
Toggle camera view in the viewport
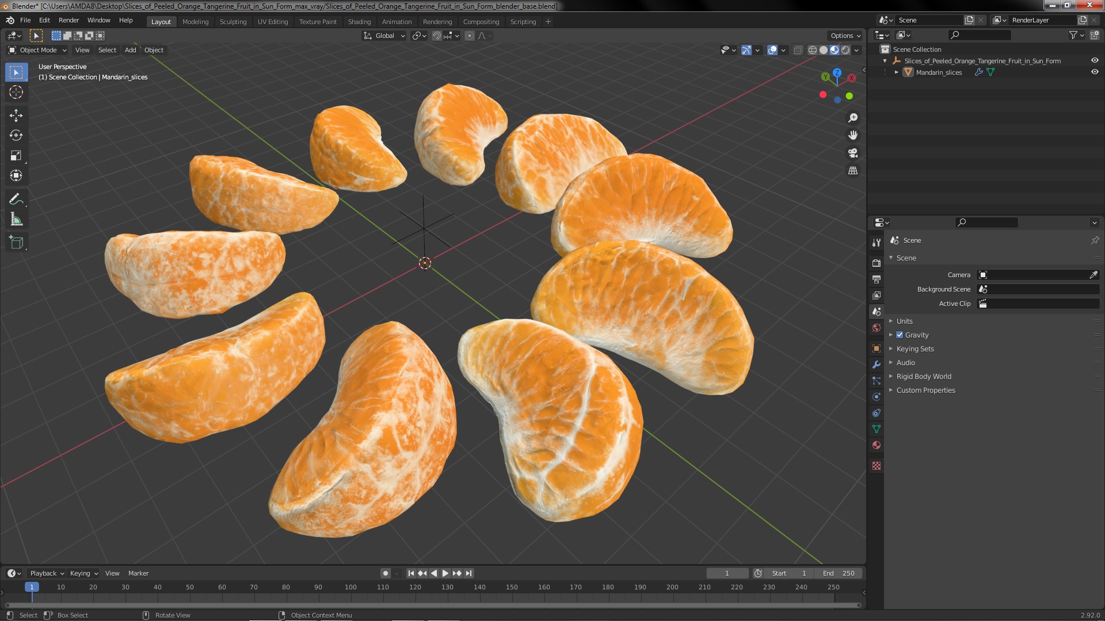pos(853,154)
